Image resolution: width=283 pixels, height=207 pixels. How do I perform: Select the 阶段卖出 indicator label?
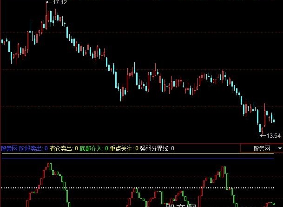pyautogui.click(x=33, y=148)
